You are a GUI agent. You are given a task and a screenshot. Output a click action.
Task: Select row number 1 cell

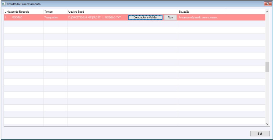pos(5,17)
